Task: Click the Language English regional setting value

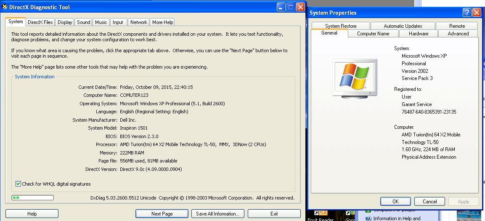Action: 154,112
